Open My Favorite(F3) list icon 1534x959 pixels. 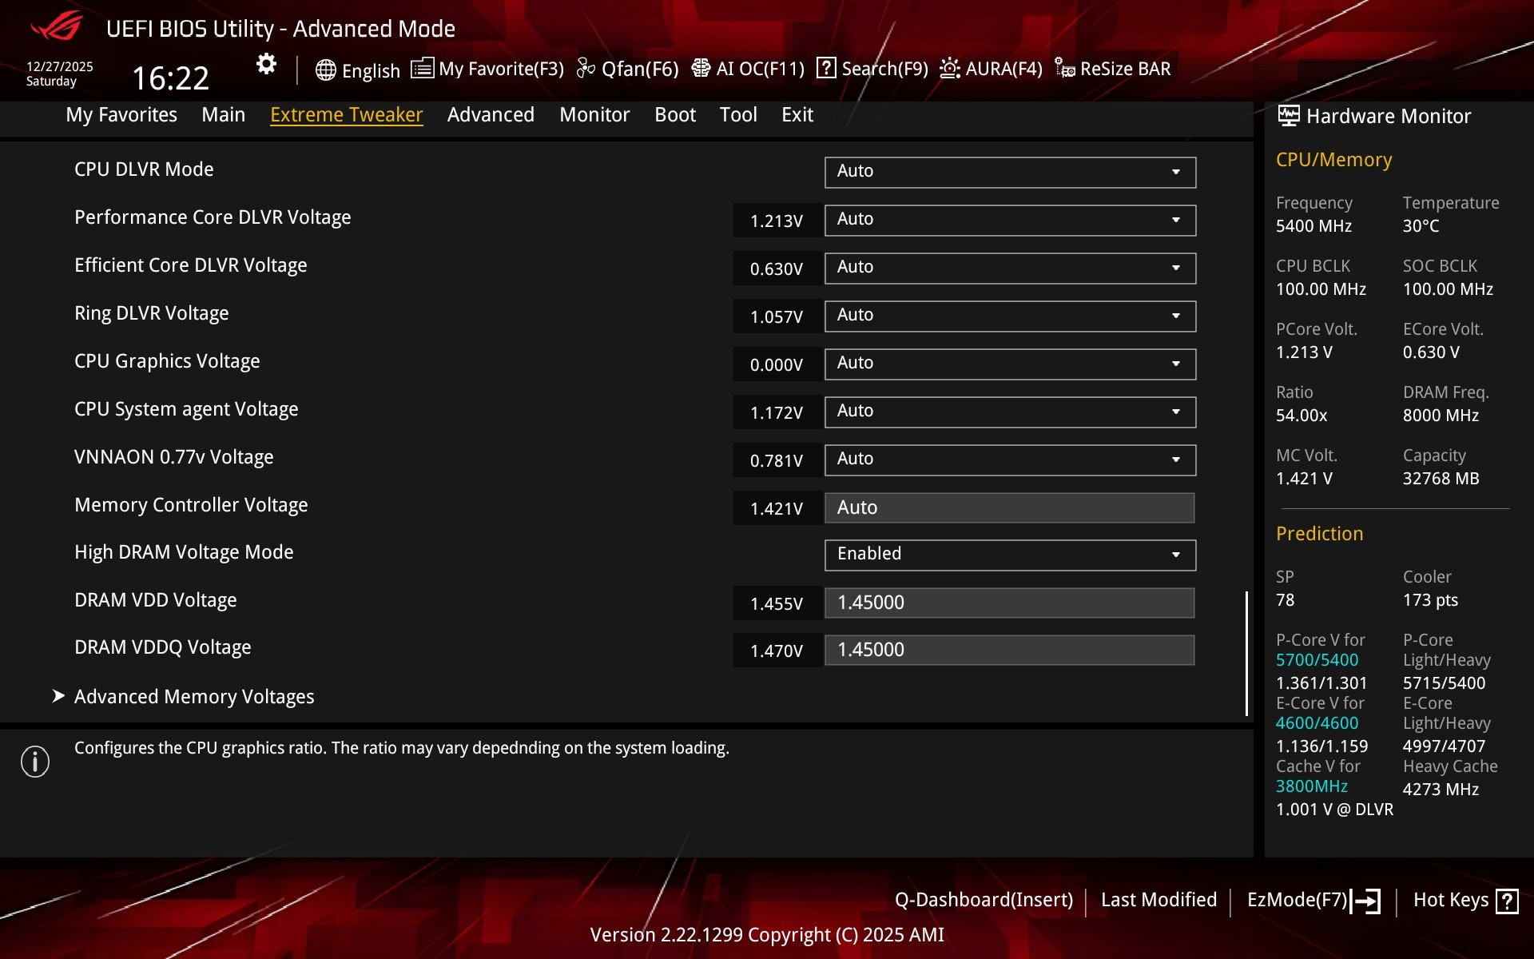pos(422,69)
